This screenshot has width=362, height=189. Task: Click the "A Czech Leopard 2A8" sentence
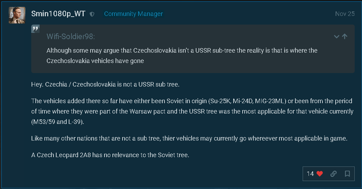(x=110, y=155)
